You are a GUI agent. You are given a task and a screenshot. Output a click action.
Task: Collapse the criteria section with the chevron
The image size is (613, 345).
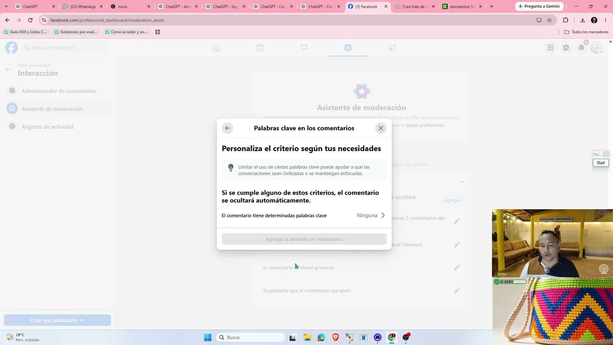tap(462, 182)
